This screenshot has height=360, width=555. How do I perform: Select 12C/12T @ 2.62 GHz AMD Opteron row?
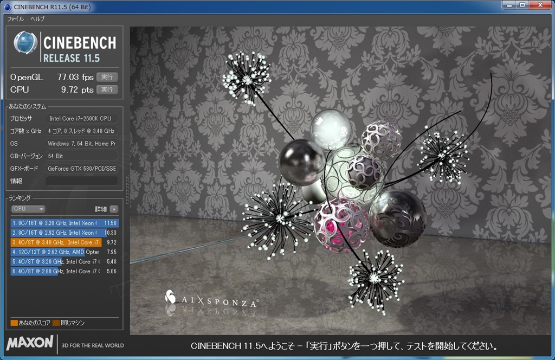tap(64, 252)
